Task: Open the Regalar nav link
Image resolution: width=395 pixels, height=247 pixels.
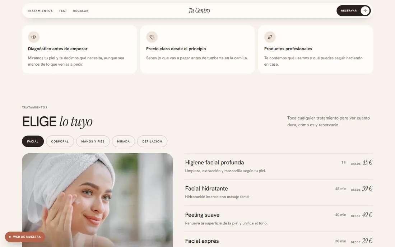Action: click(x=80, y=11)
